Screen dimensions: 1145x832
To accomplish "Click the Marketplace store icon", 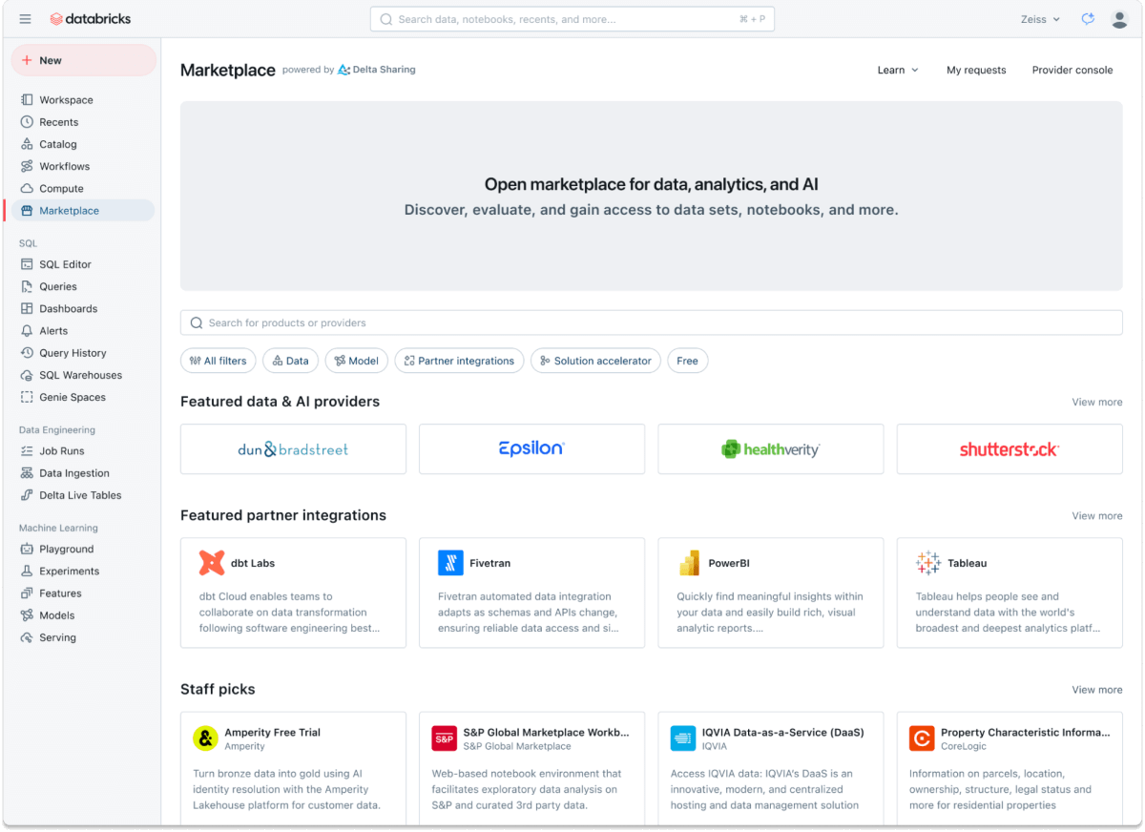I will [x=27, y=211].
